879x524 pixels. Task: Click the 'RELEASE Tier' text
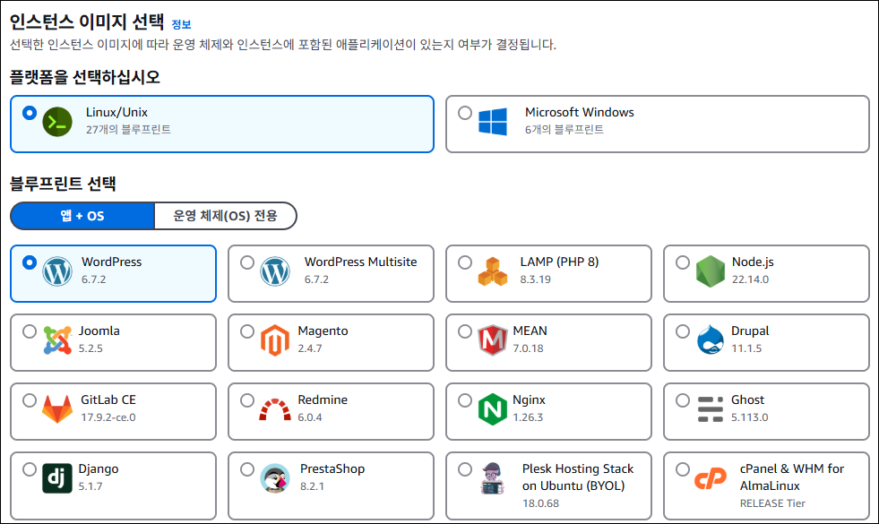point(772,503)
